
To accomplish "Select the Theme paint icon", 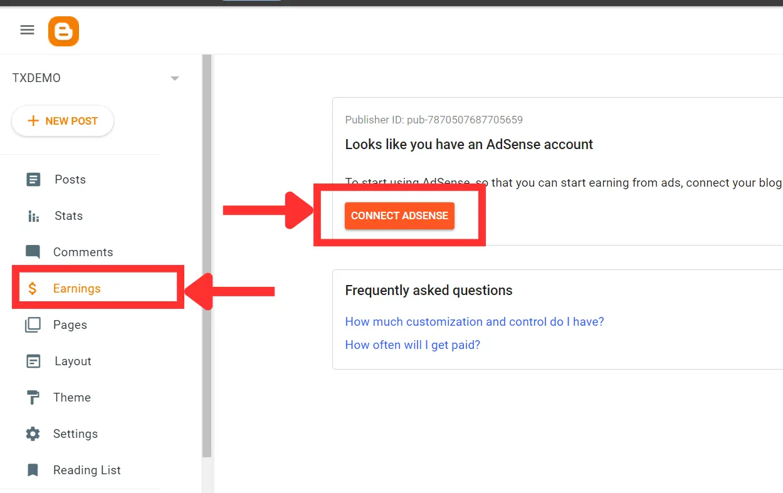I will pyautogui.click(x=32, y=397).
